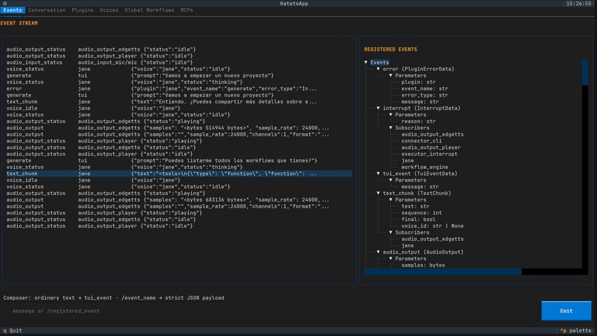The image size is (597, 336).
Task: Select connector_cli subscriber in tree
Action: [x=421, y=141]
